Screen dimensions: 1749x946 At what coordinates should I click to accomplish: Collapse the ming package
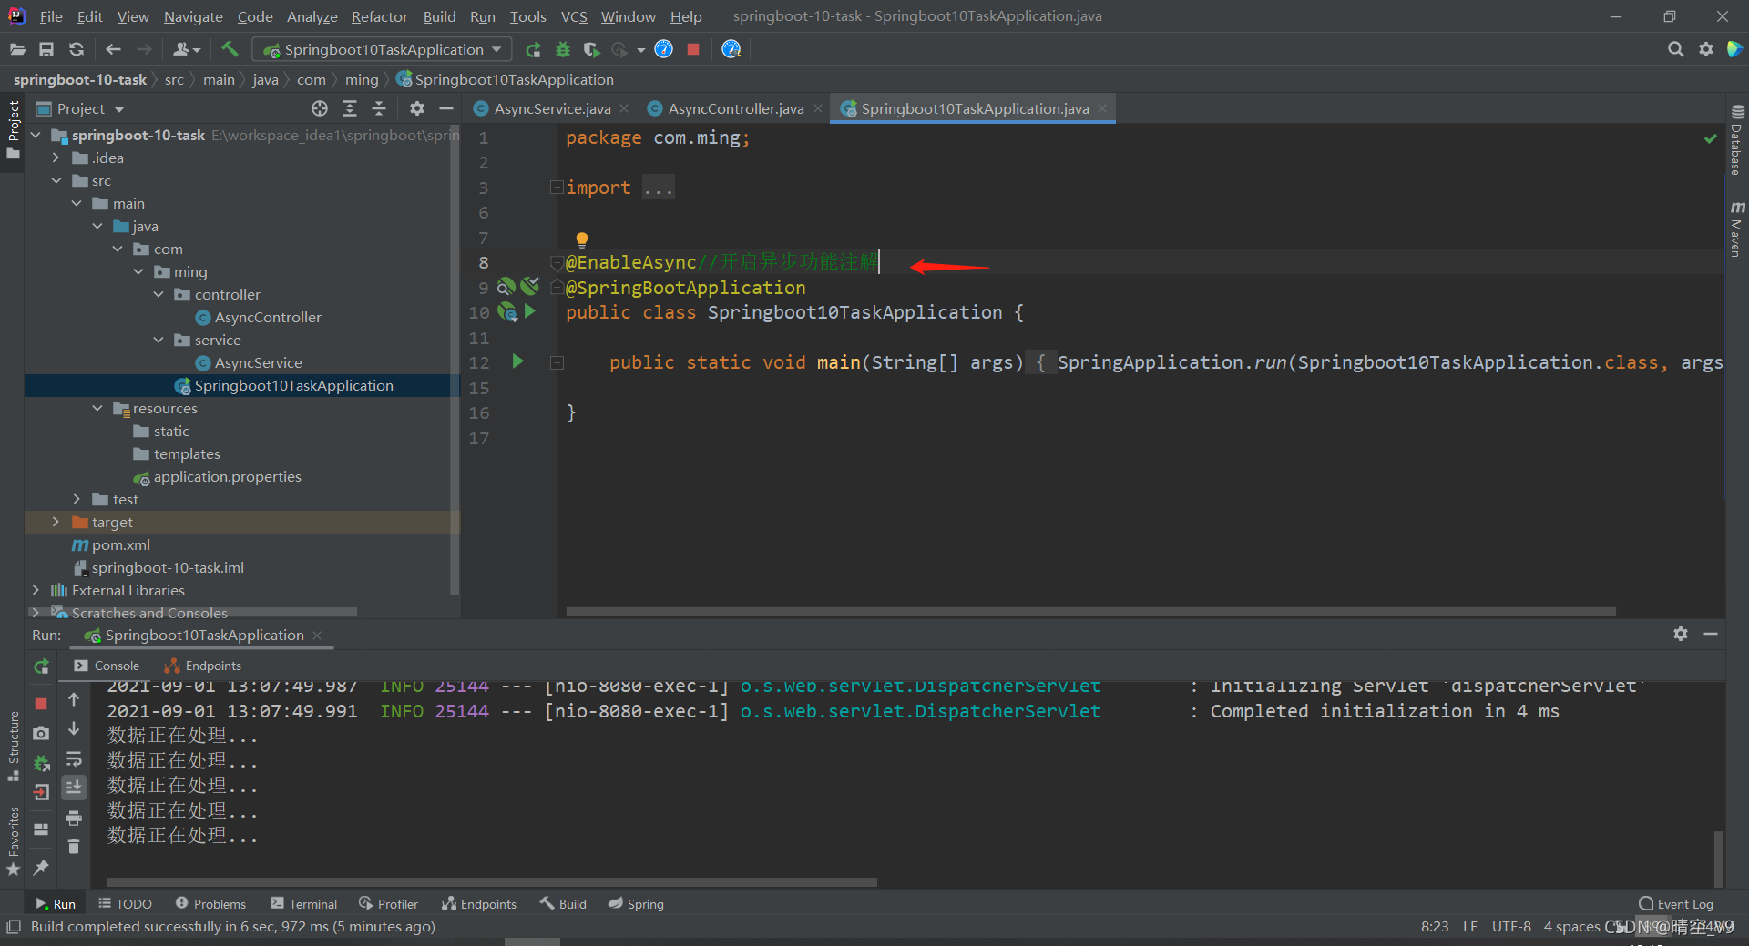138,271
